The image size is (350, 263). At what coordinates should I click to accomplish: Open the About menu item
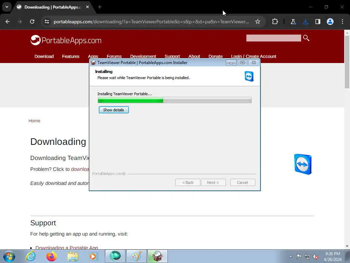[x=194, y=56]
